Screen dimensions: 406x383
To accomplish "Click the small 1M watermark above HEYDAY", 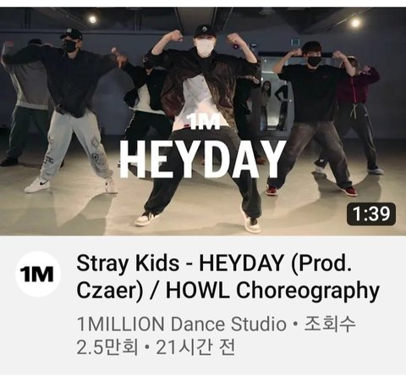I will click(x=204, y=122).
